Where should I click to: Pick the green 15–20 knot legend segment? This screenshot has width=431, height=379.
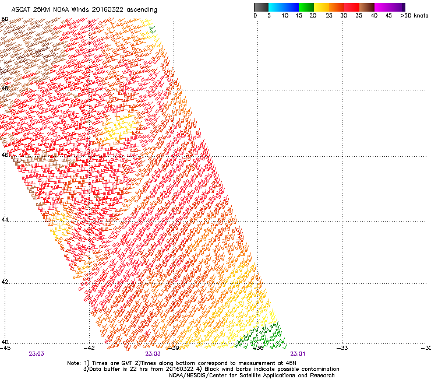point(306,7)
